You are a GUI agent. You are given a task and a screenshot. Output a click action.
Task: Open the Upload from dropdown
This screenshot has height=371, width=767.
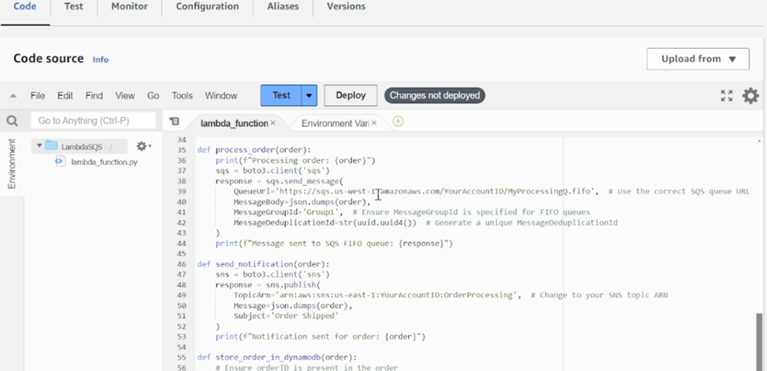click(x=698, y=59)
